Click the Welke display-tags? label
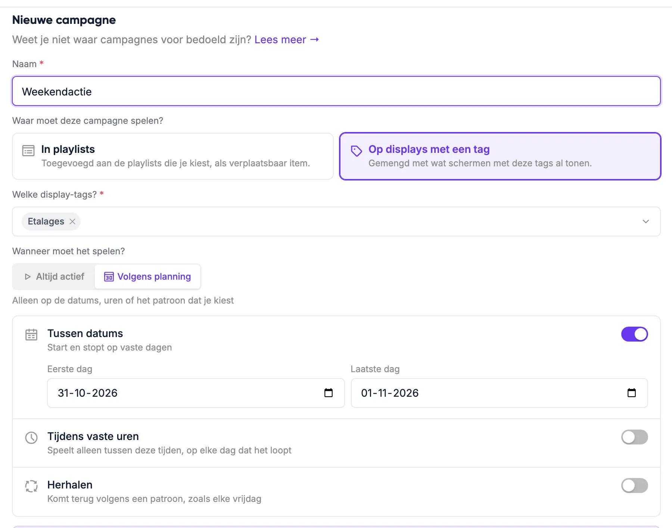672x528 pixels. point(55,195)
